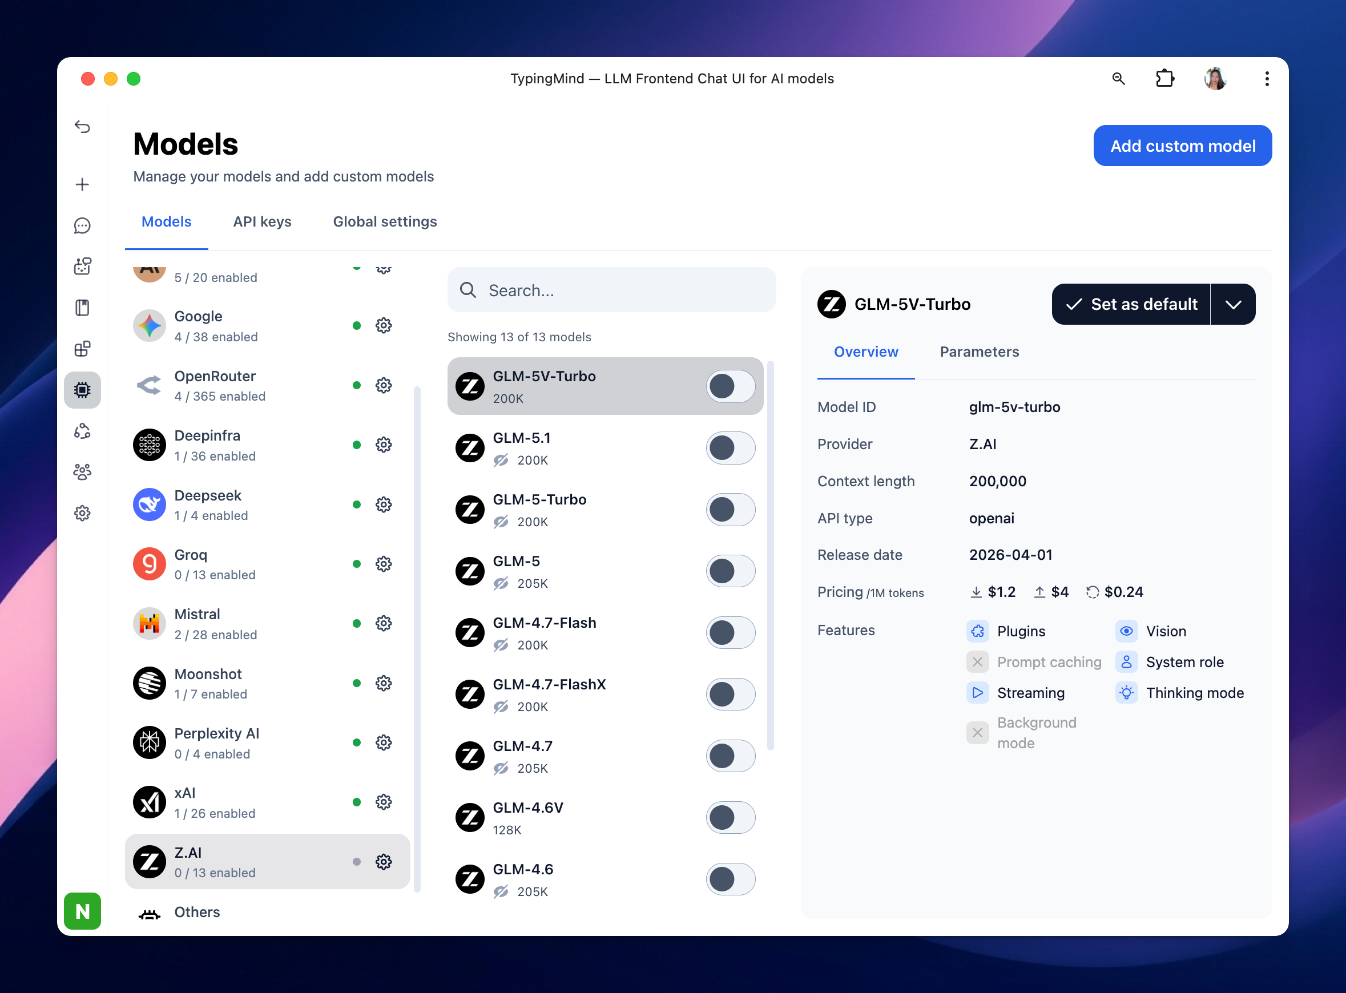Open Deepinfra provider settings gear

tap(384, 445)
